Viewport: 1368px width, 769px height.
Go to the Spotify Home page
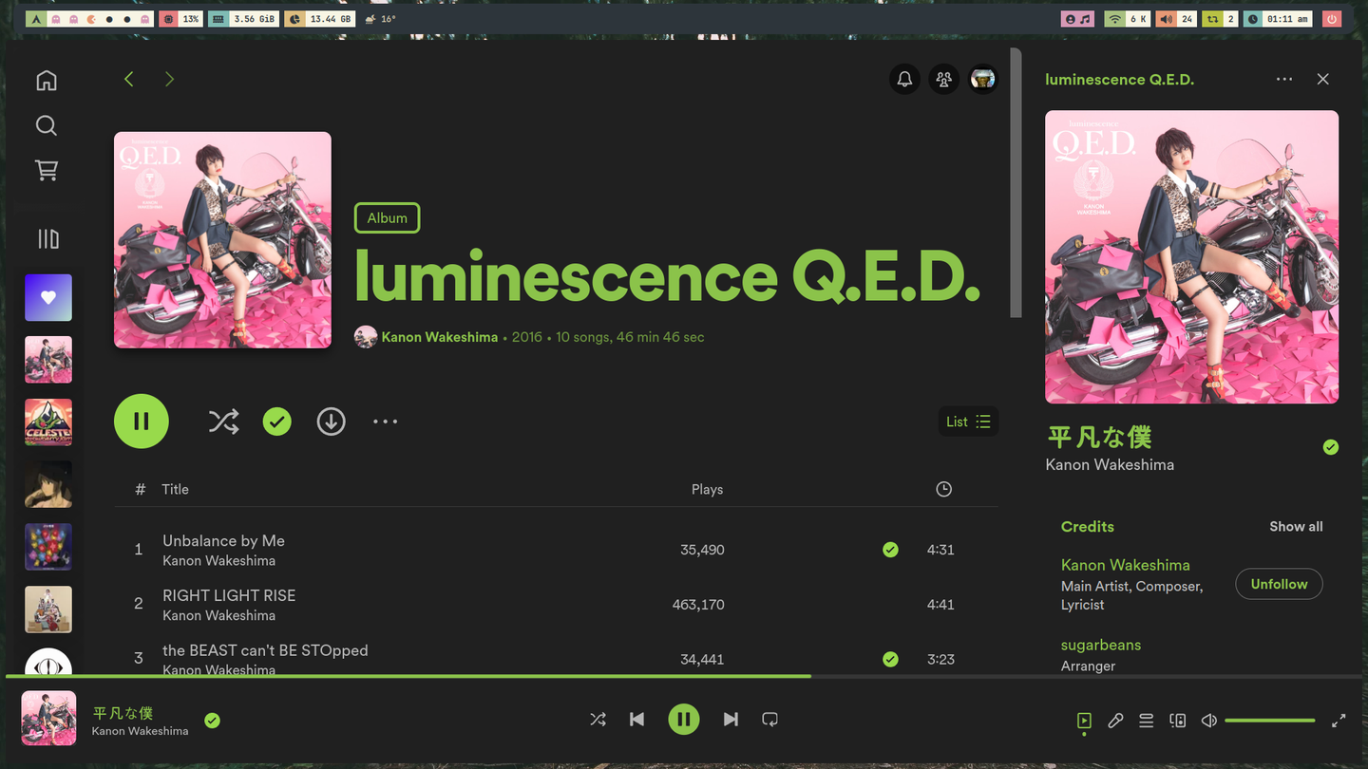tap(47, 81)
